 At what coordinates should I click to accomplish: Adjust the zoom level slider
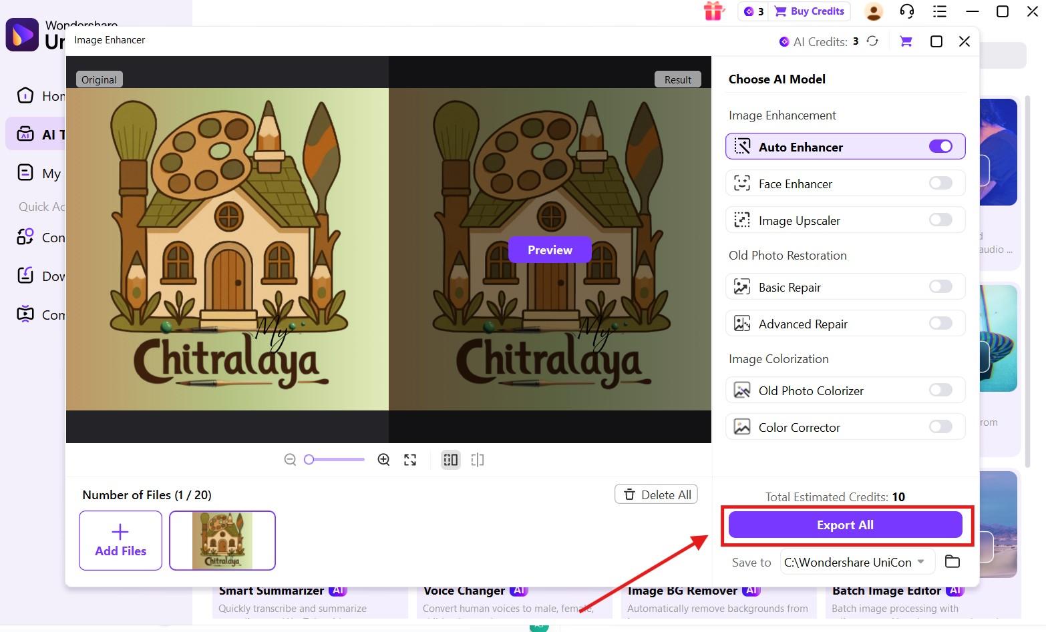click(x=334, y=460)
